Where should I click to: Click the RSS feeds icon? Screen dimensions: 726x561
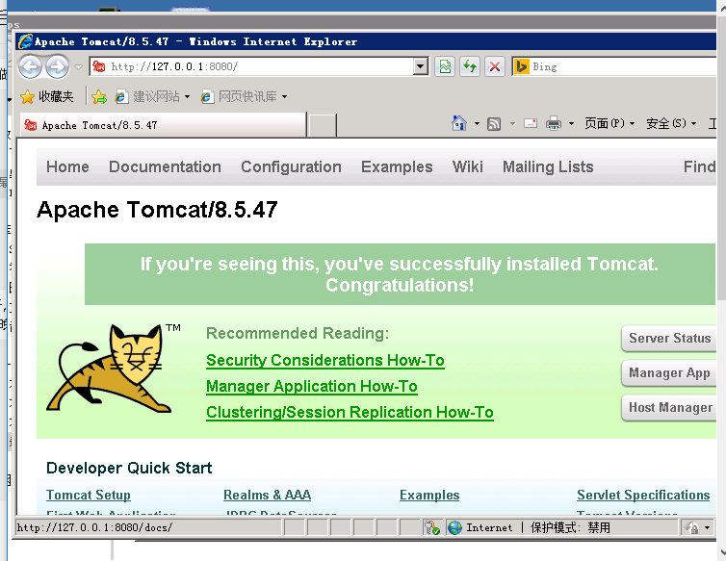point(494,123)
